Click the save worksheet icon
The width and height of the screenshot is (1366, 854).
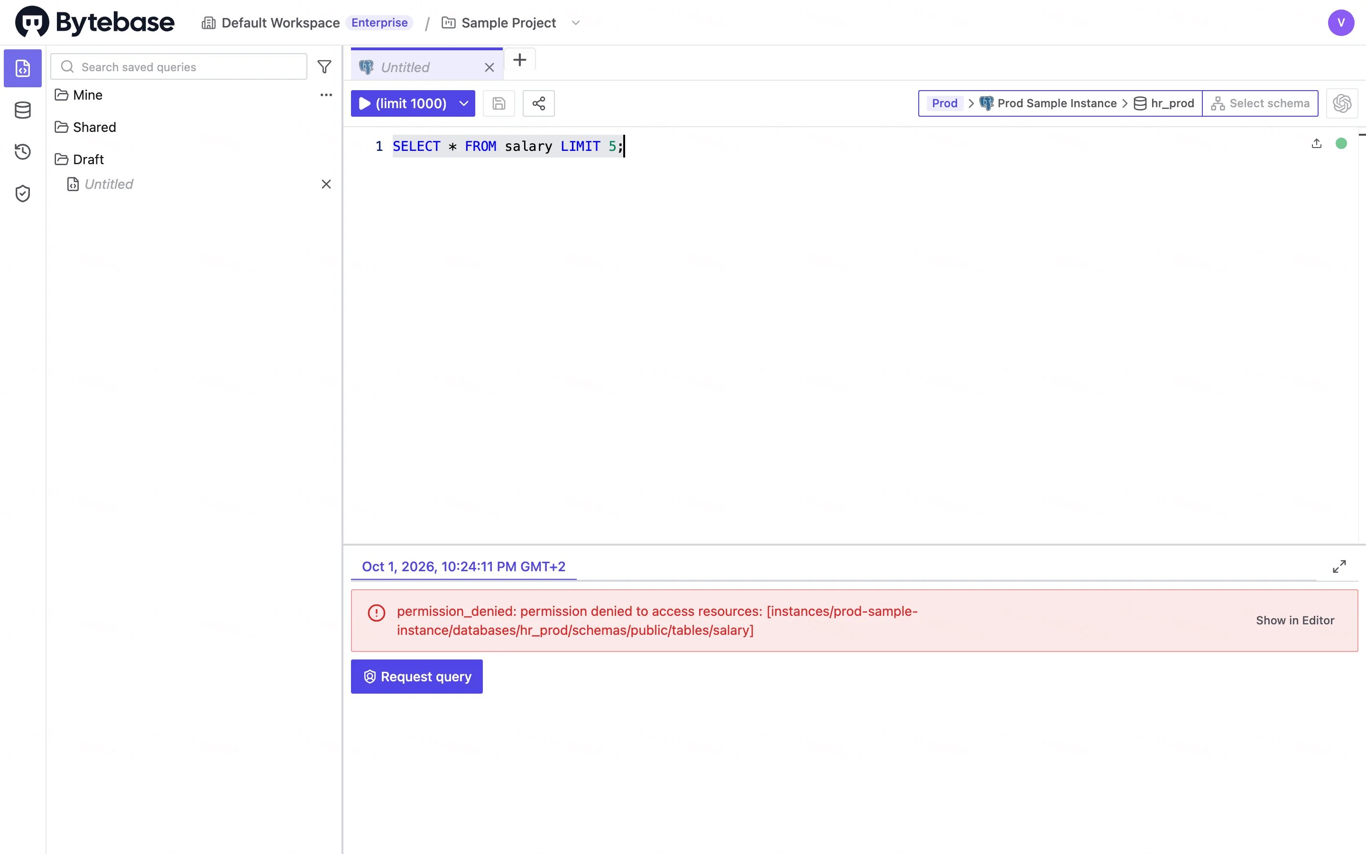(x=499, y=103)
